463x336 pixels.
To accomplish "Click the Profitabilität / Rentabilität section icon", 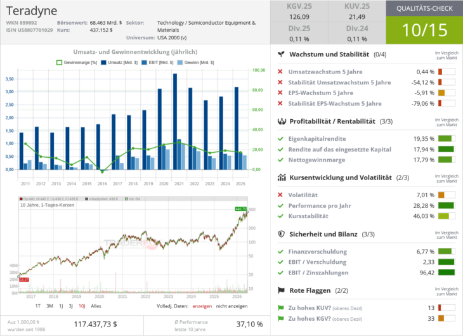I will 282,121.
